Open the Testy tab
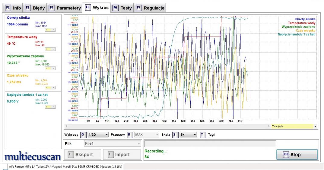 [x=122, y=8]
